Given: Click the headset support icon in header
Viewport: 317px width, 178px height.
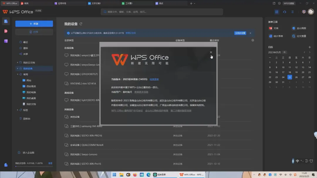Looking at the screenshot, I should click(284, 12).
